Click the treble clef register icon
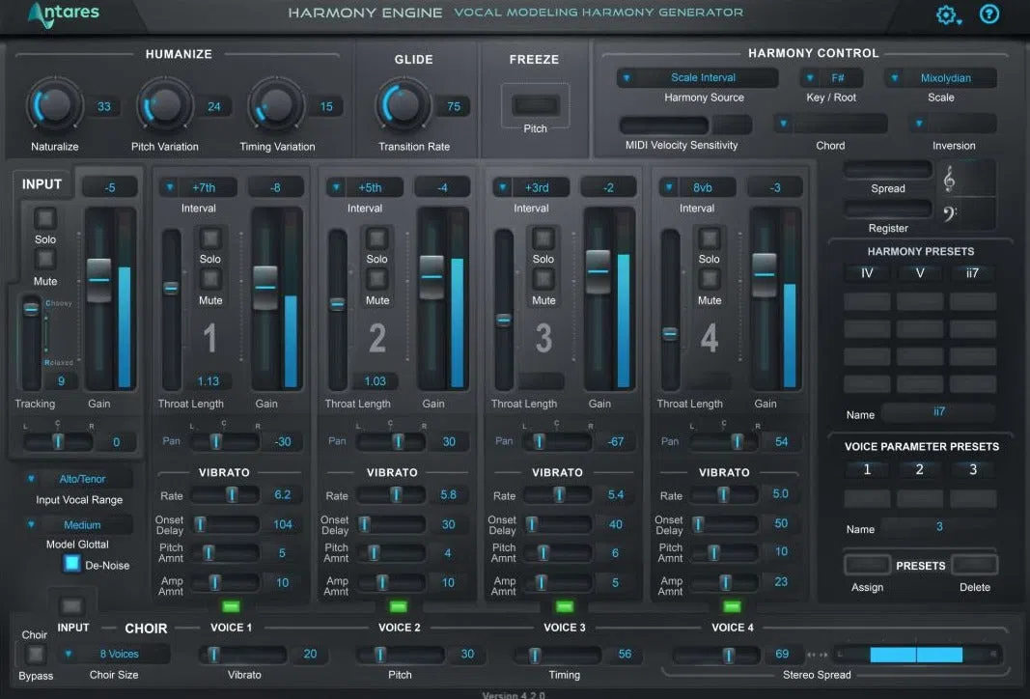The image size is (1030, 699). pos(949,178)
